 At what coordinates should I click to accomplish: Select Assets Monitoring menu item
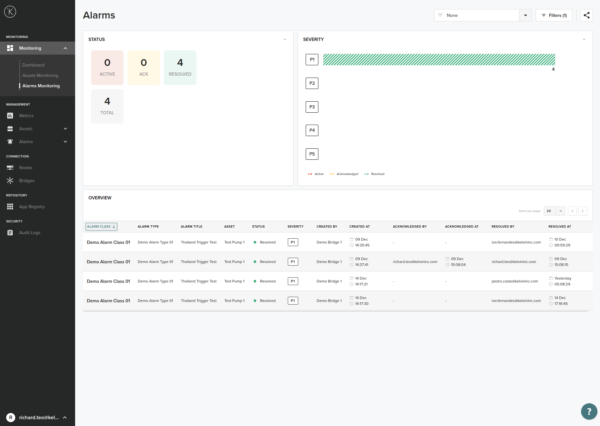click(x=40, y=75)
